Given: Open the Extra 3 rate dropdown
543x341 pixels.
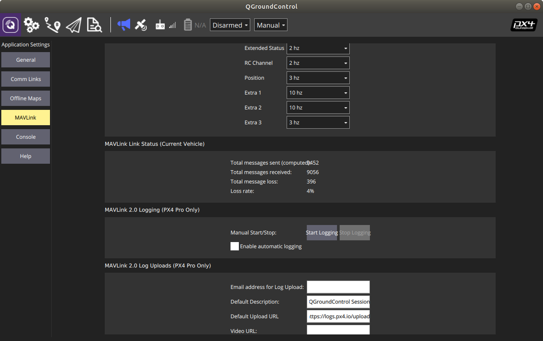Looking at the screenshot, I should pyautogui.click(x=318, y=123).
